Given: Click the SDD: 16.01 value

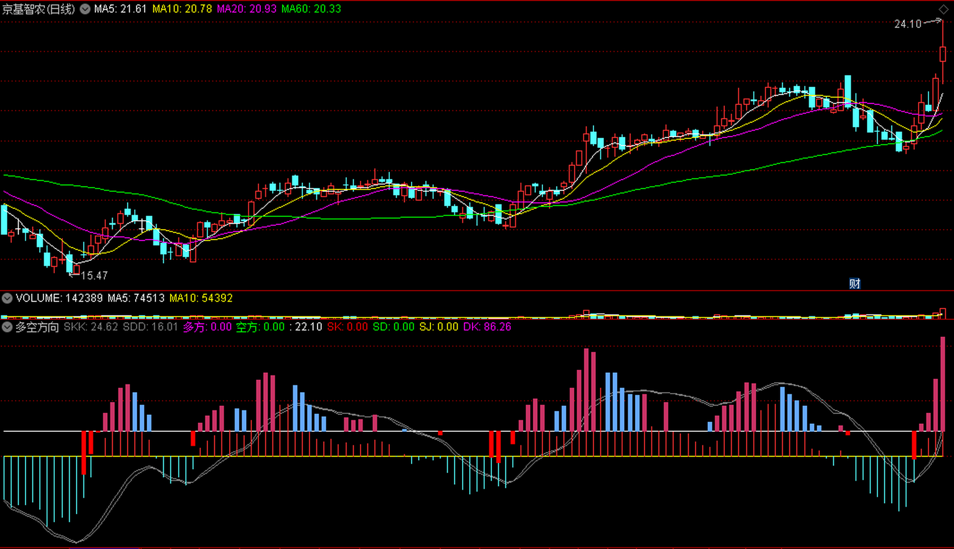Looking at the screenshot, I should [x=151, y=327].
